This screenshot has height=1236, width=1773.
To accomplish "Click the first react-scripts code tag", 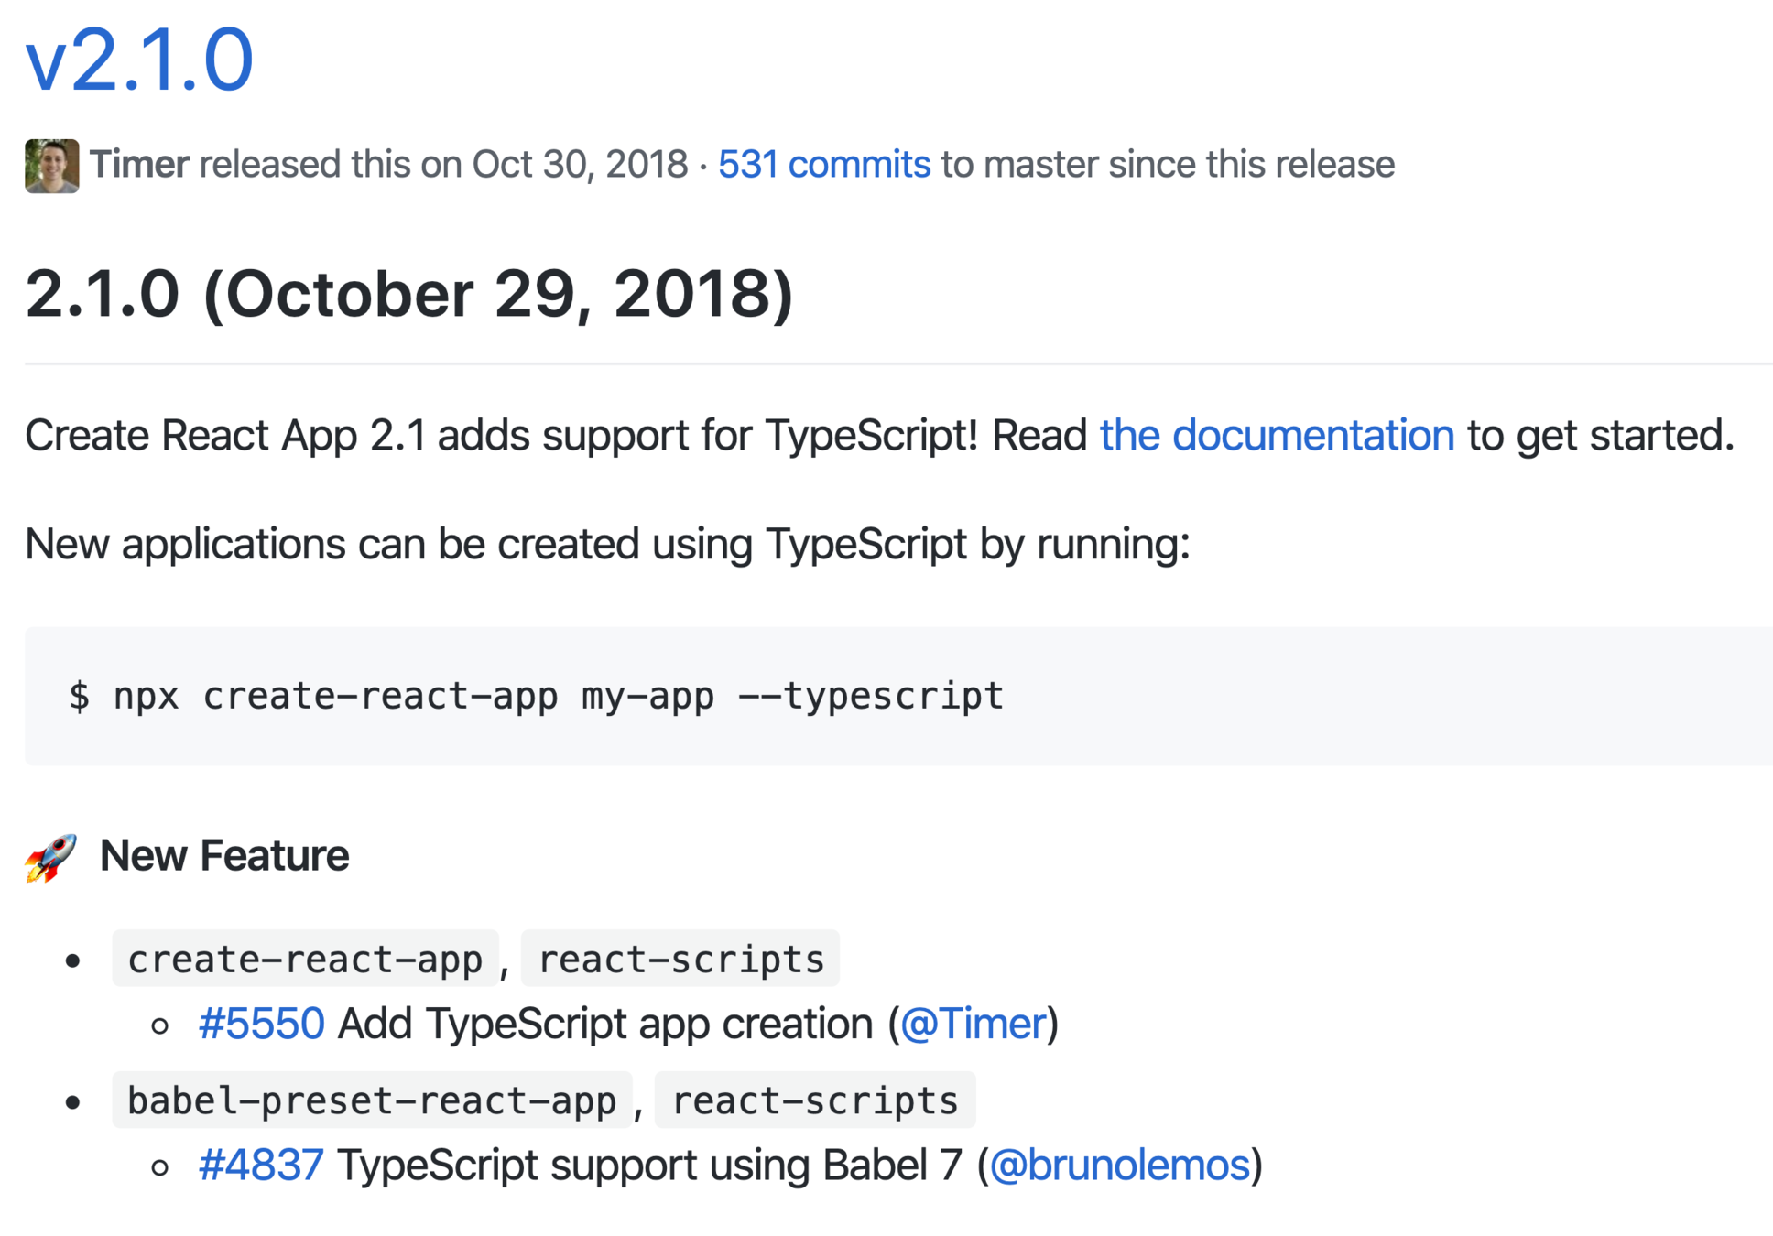I will click(680, 959).
